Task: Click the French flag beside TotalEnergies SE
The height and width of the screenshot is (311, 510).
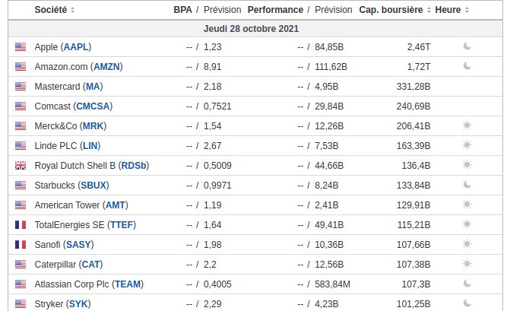Action: (x=21, y=224)
